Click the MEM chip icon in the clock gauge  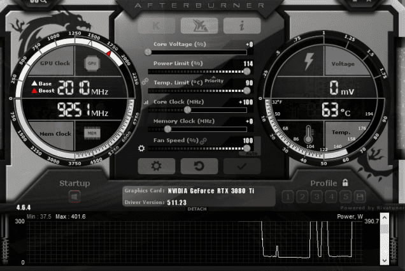point(92,133)
